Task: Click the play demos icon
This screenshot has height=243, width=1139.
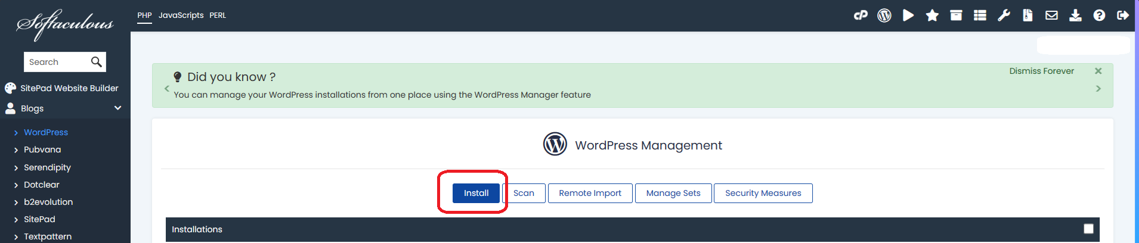Action: 908,15
